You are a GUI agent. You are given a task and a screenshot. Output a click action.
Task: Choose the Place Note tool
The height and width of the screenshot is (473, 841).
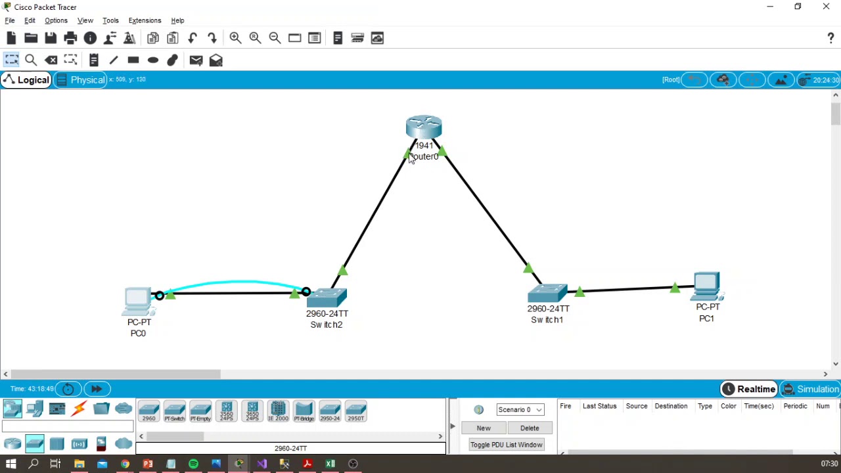(94, 60)
